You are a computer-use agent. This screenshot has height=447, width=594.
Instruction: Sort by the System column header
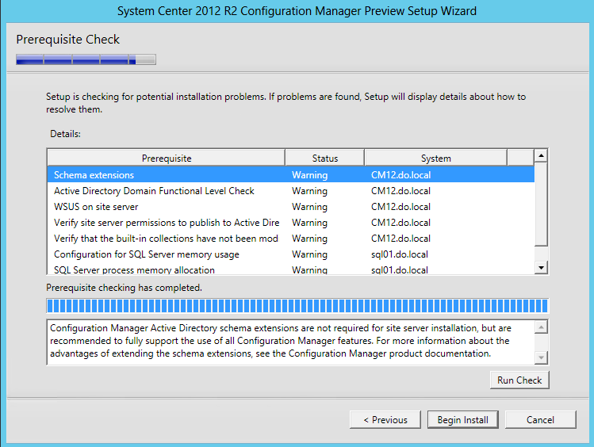tap(435, 159)
